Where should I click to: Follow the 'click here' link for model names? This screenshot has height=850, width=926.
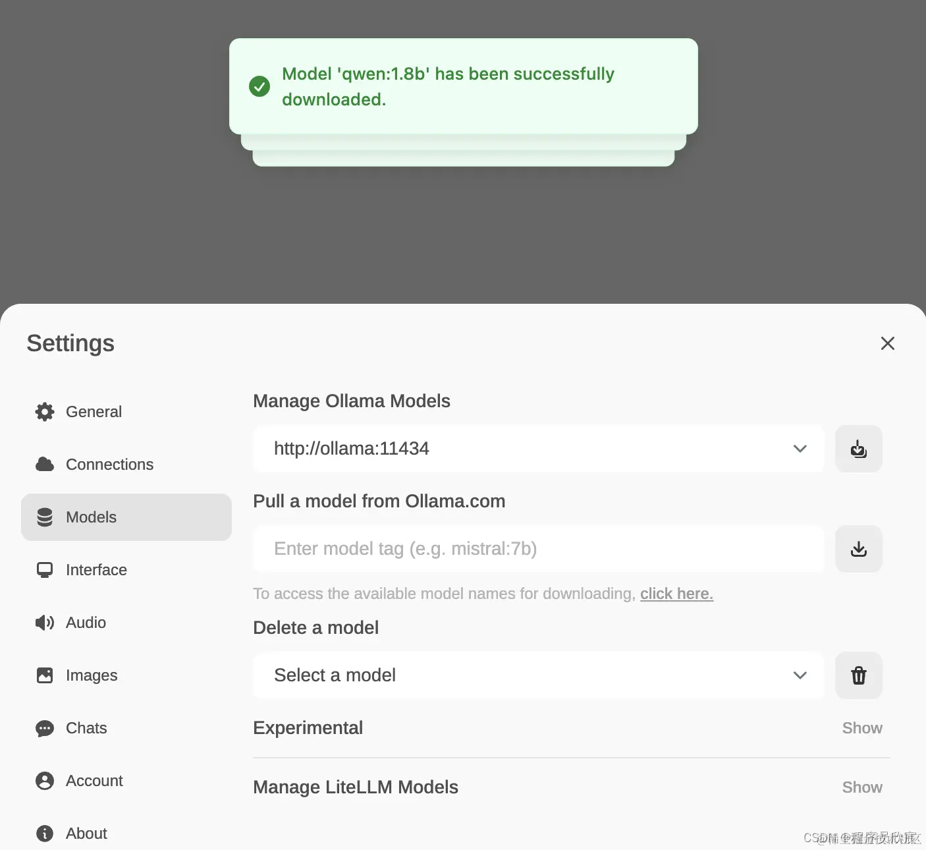pyautogui.click(x=676, y=594)
